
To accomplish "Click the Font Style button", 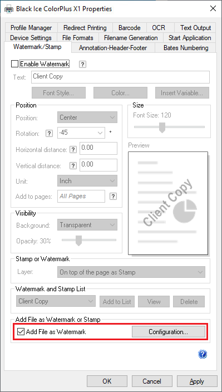I will [x=58, y=93].
